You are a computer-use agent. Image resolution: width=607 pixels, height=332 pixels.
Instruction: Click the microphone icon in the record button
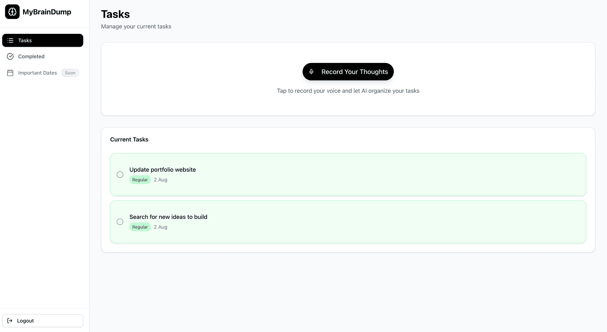coord(311,72)
